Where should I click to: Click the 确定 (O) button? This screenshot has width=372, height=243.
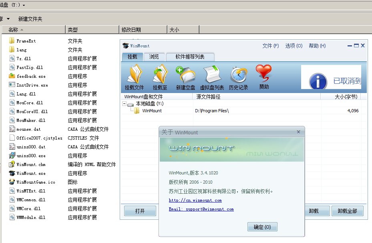[x=262, y=227]
